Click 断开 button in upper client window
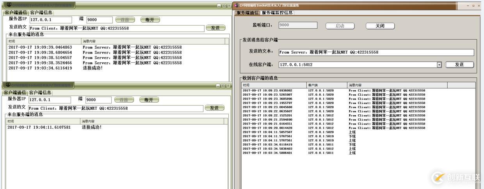Screen dimensions: 484x189 coord(150,20)
